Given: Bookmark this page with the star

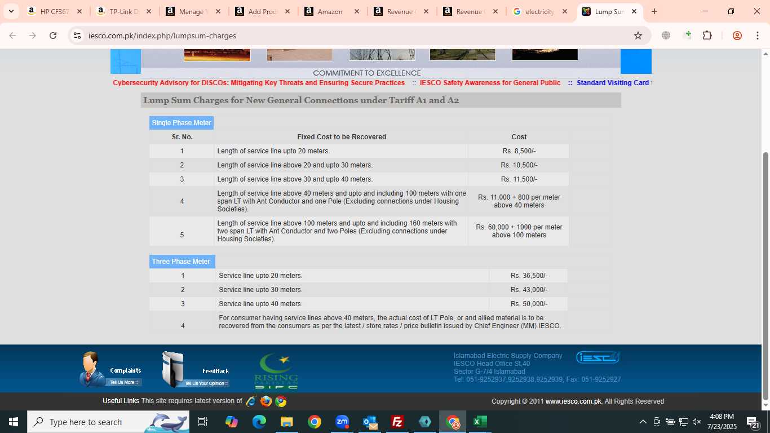Looking at the screenshot, I should click(x=638, y=36).
